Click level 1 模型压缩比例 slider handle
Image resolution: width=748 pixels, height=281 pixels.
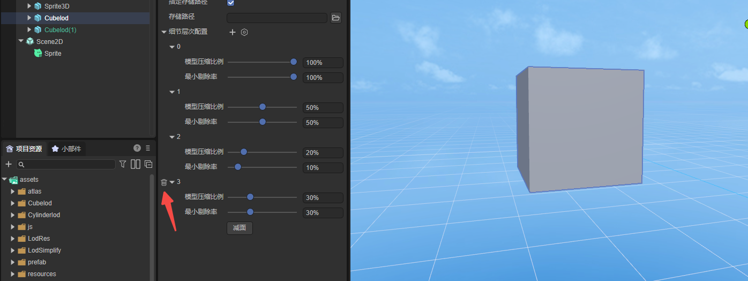[x=263, y=107]
